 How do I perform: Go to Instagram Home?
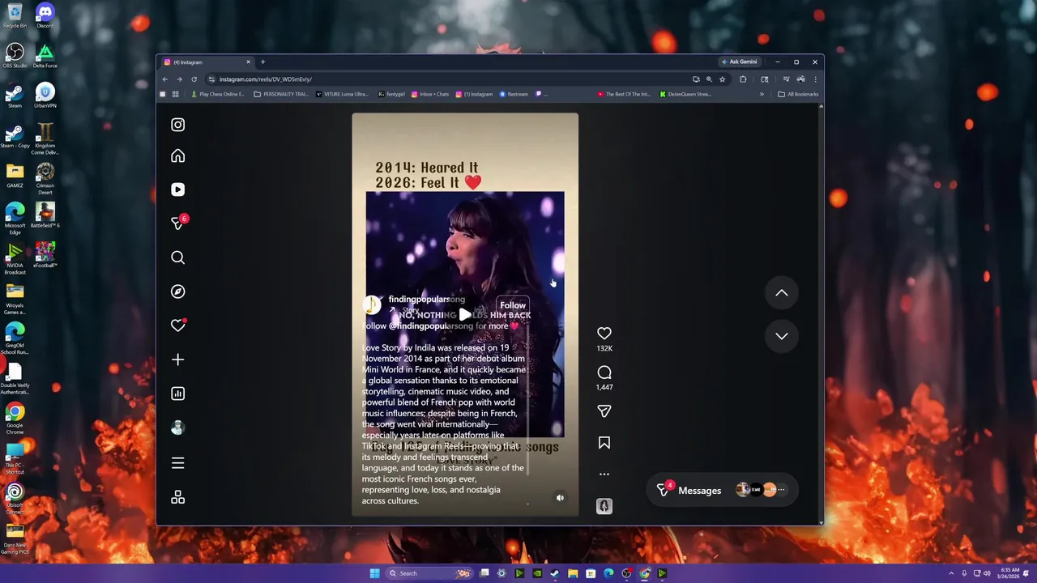pyautogui.click(x=177, y=155)
